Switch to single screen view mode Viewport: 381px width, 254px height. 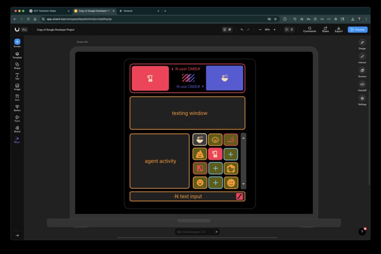coord(225,30)
